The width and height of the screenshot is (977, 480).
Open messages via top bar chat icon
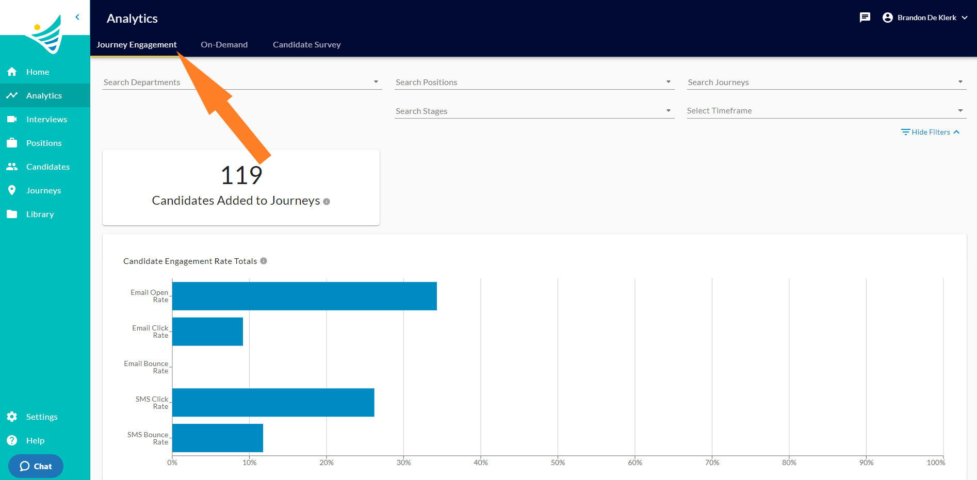coord(865,18)
